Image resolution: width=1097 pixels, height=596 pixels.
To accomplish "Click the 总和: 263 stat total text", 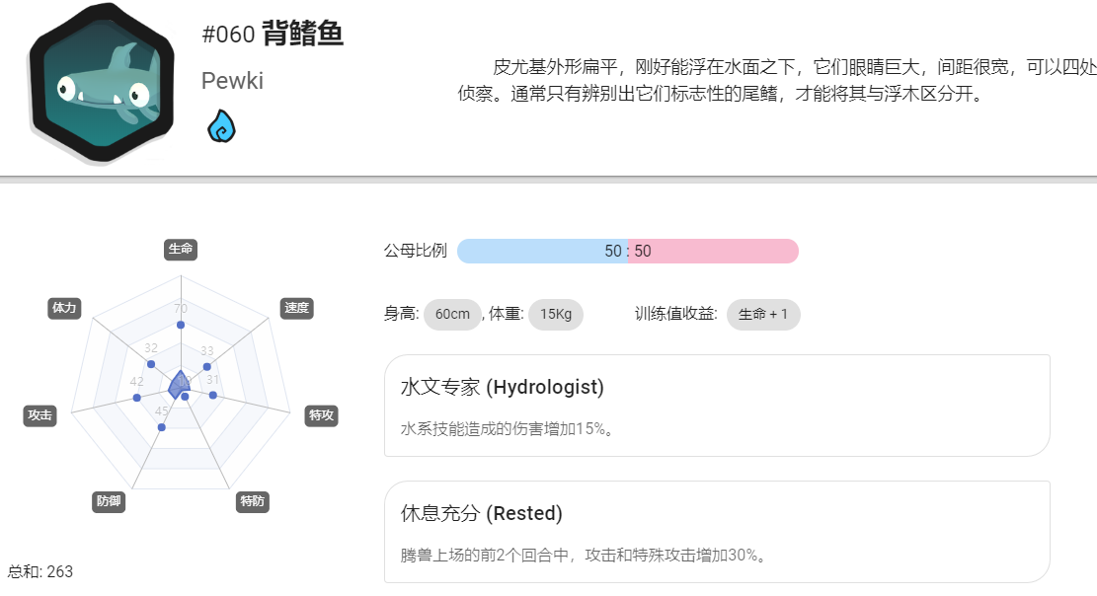I will [x=40, y=571].
